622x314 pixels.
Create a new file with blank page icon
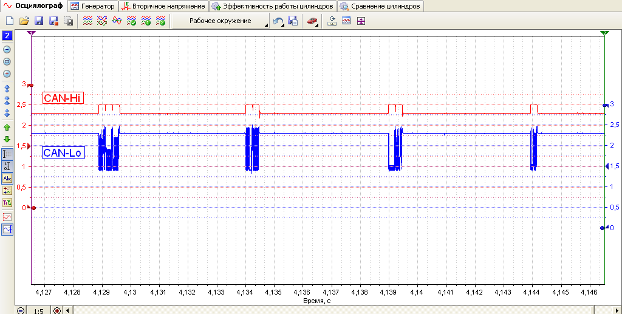(x=10, y=21)
